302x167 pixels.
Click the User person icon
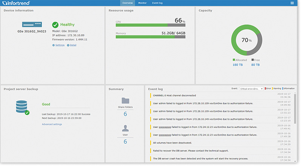coord(125,128)
